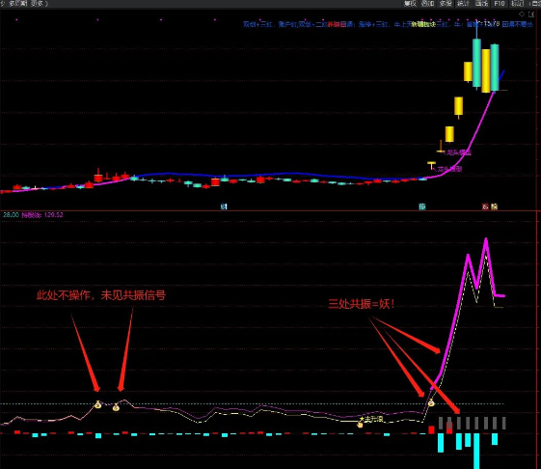Click the 主升浪 star signal marker
The height and width of the screenshot is (469, 541).
(x=371, y=419)
